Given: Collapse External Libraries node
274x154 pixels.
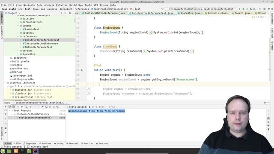Looking at the screenshot, I should click(x=5, y=83).
